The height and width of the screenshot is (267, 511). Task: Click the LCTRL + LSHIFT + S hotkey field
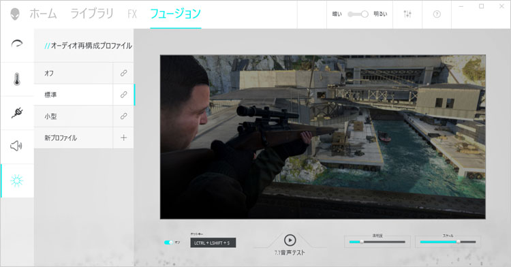click(213, 243)
